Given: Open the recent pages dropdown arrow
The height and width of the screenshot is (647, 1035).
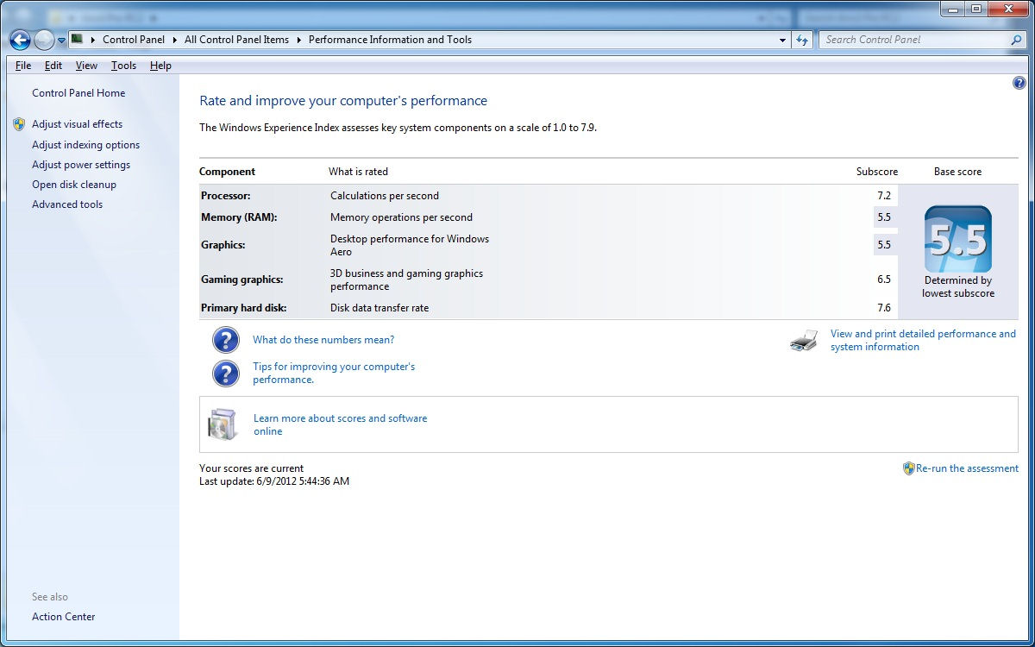Looking at the screenshot, I should 61,41.
